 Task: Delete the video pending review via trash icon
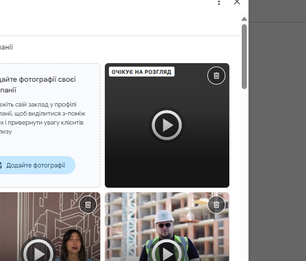(216, 76)
